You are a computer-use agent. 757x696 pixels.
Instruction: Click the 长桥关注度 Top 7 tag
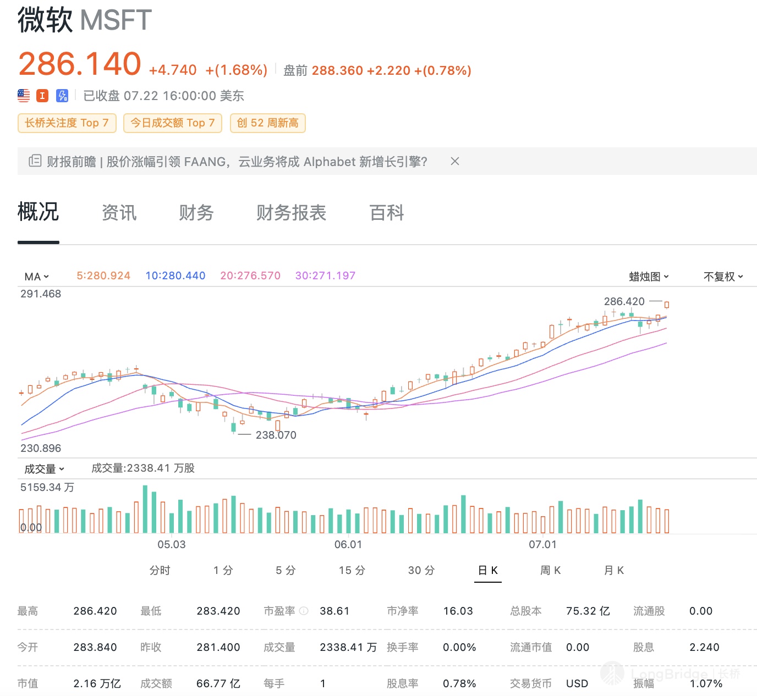click(x=67, y=123)
